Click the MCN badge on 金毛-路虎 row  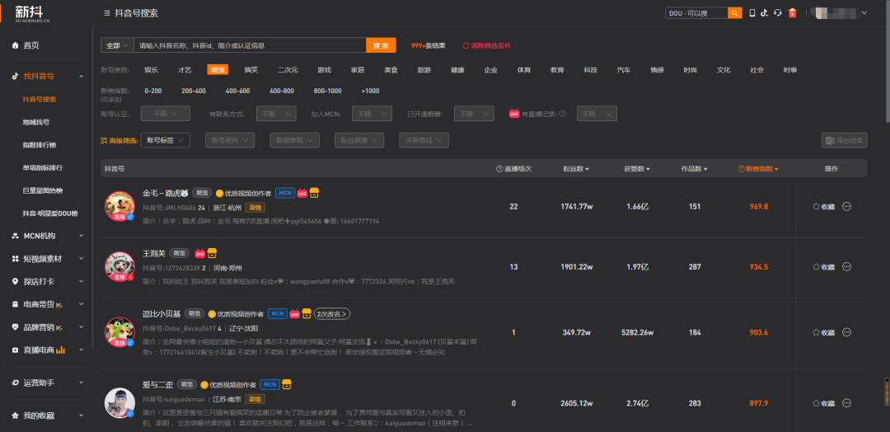point(285,193)
